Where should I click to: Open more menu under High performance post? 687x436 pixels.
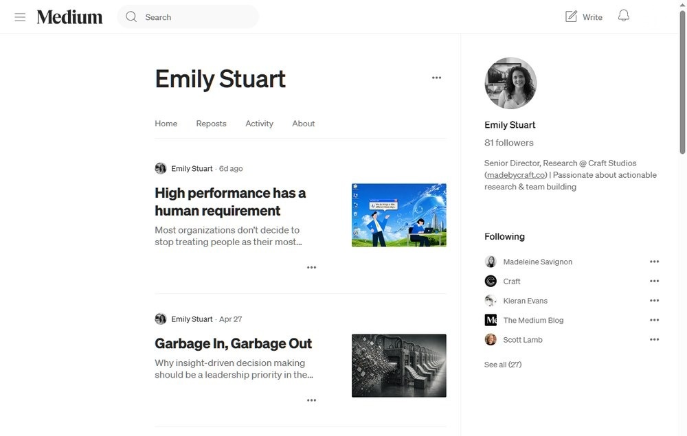coord(311,268)
